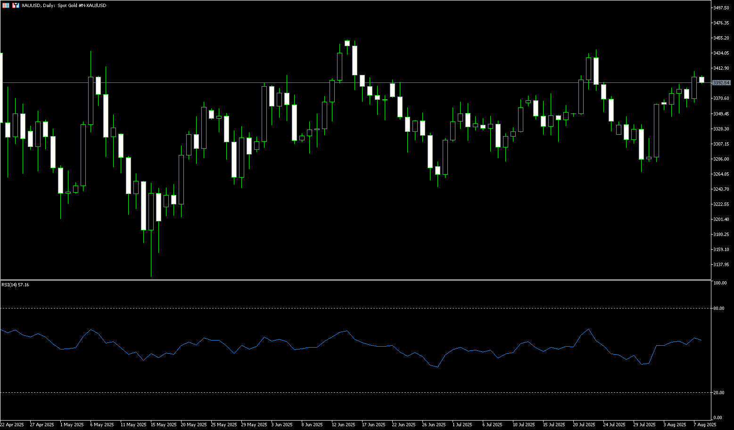This screenshot has width=734, height=430.
Task: Click the lower dotted RSI 20 level line
Action: (355, 392)
